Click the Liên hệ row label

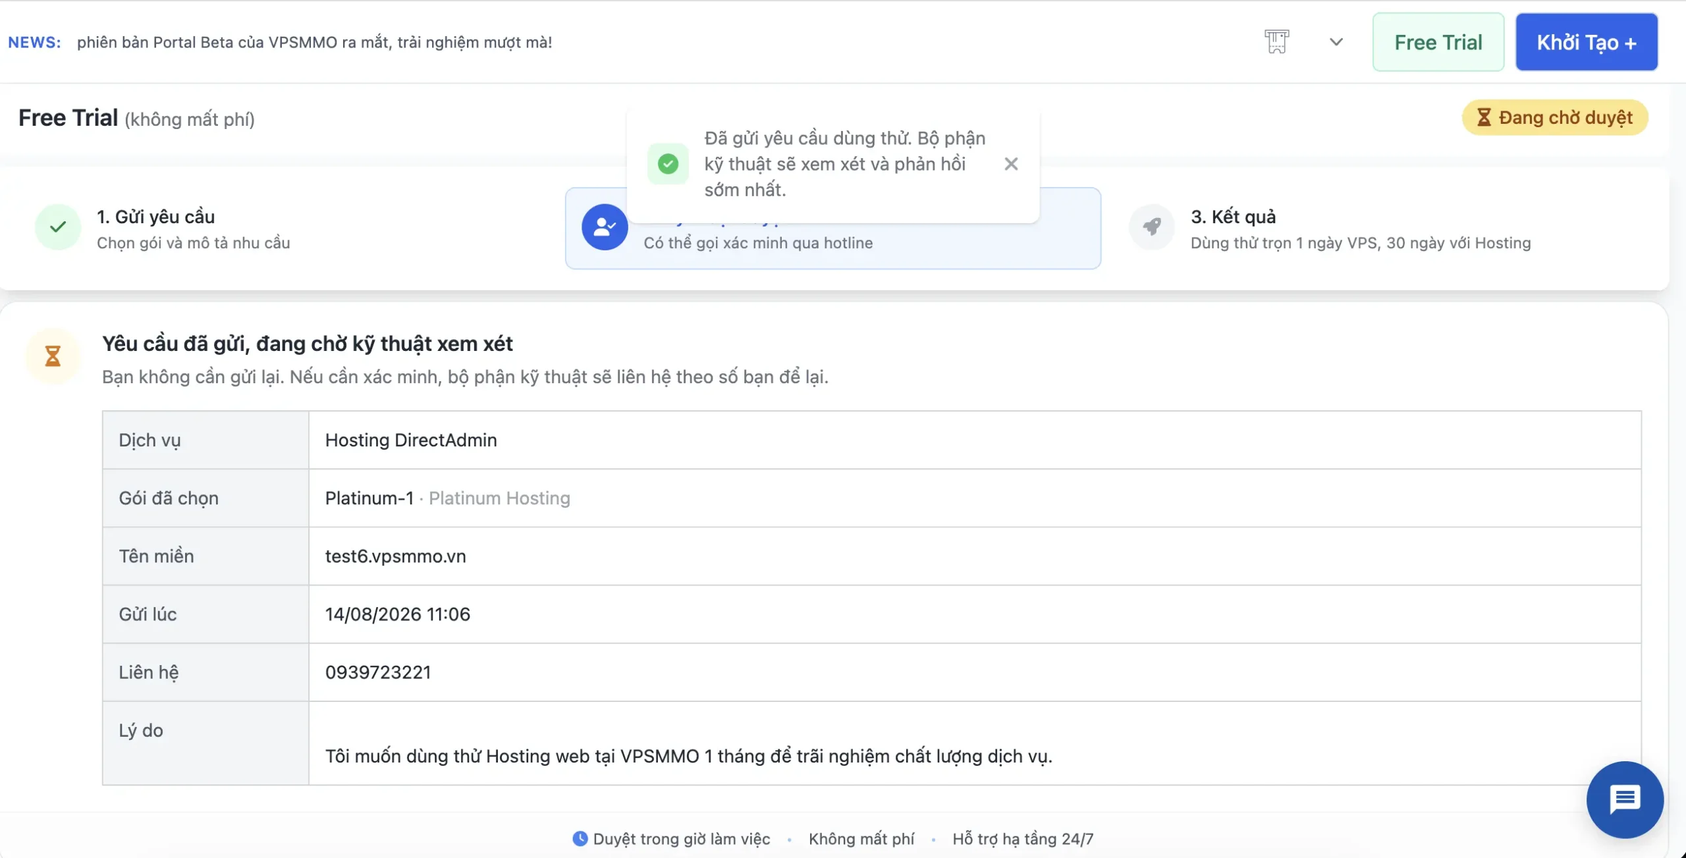pyautogui.click(x=148, y=672)
